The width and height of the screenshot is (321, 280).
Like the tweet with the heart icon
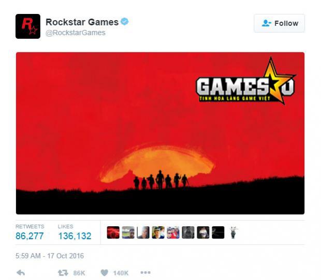[104, 273]
